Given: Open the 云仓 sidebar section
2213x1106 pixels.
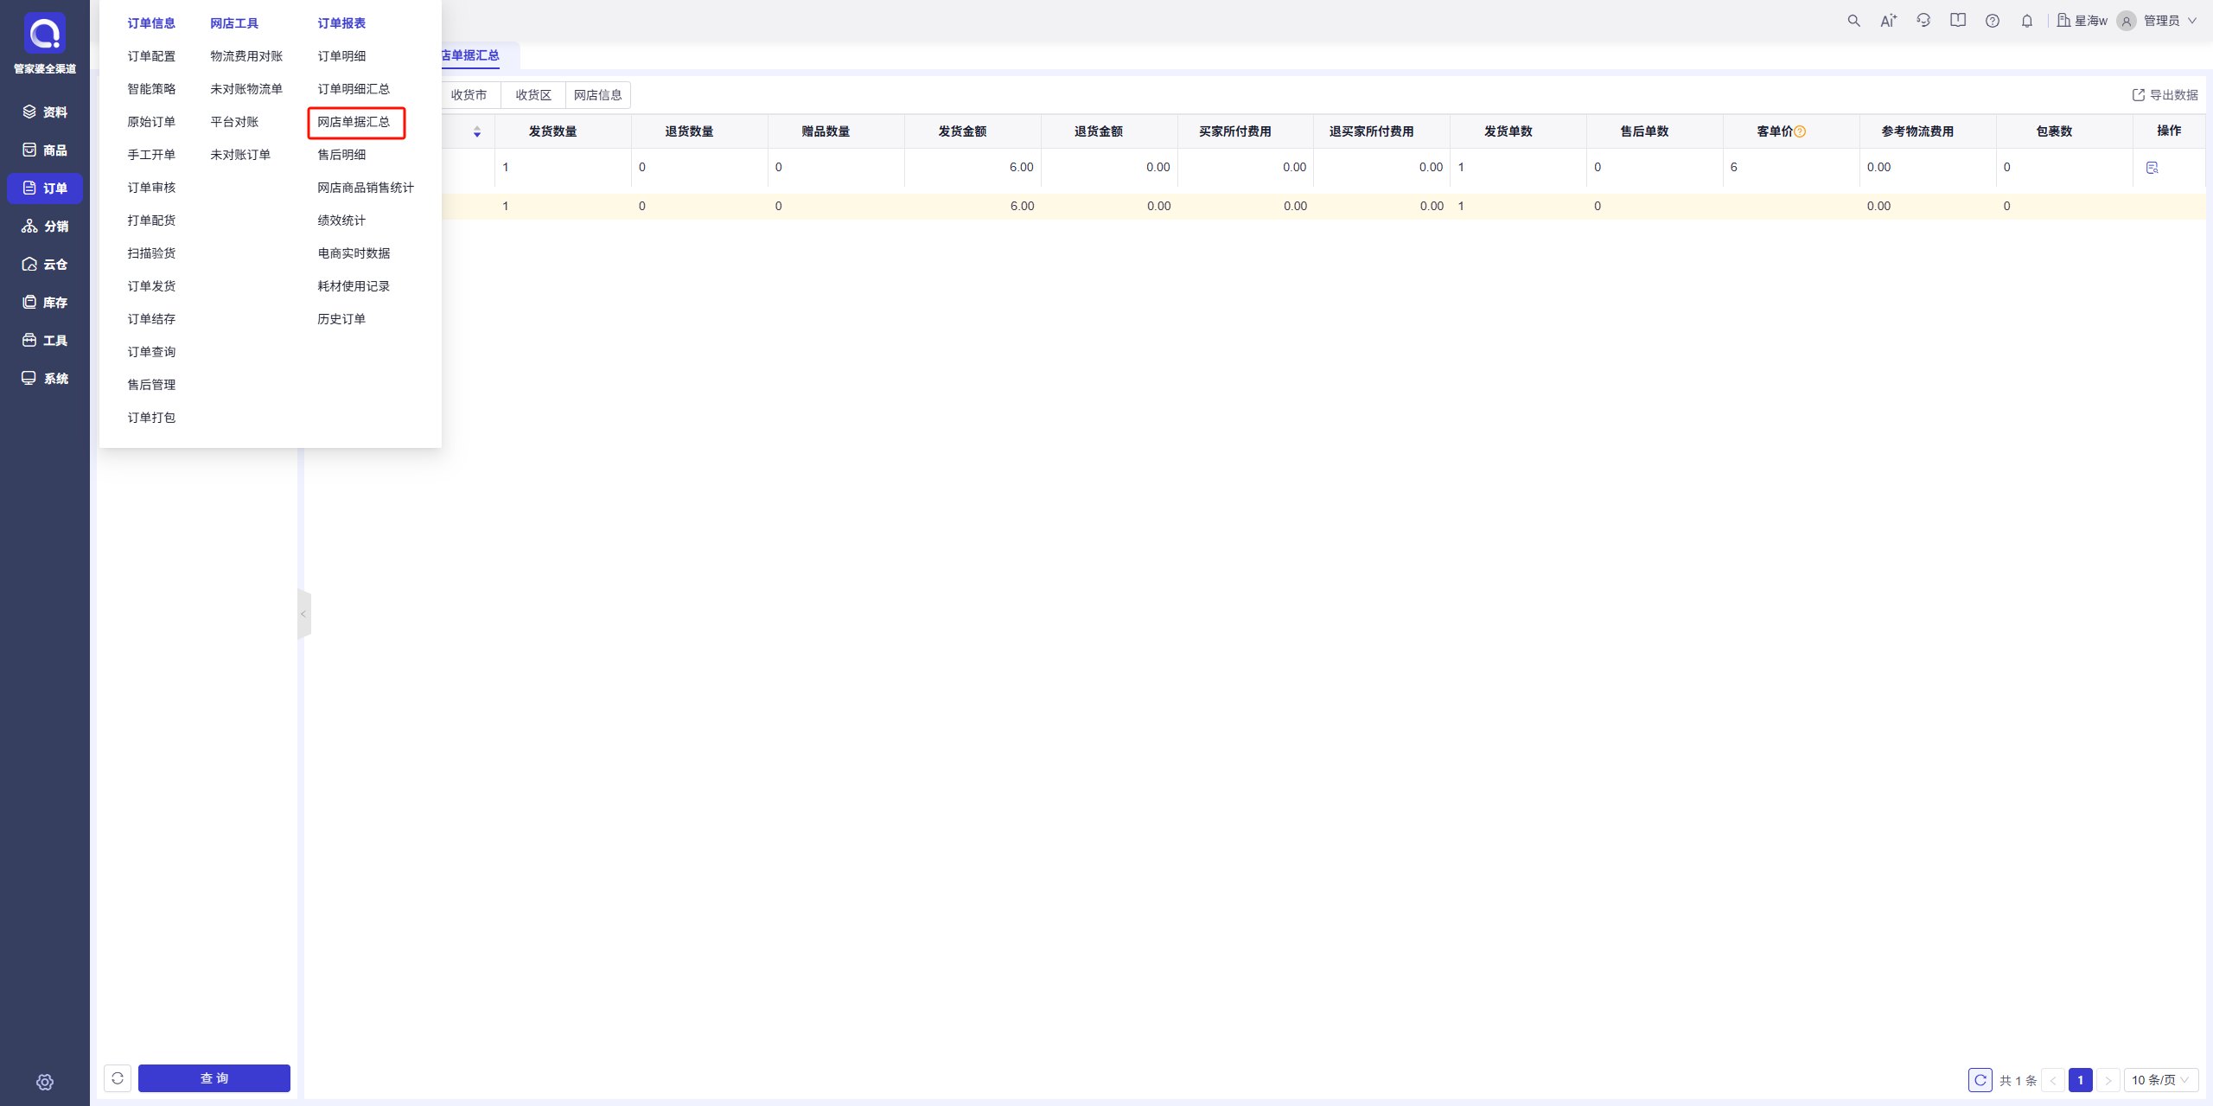Looking at the screenshot, I should (x=45, y=264).
